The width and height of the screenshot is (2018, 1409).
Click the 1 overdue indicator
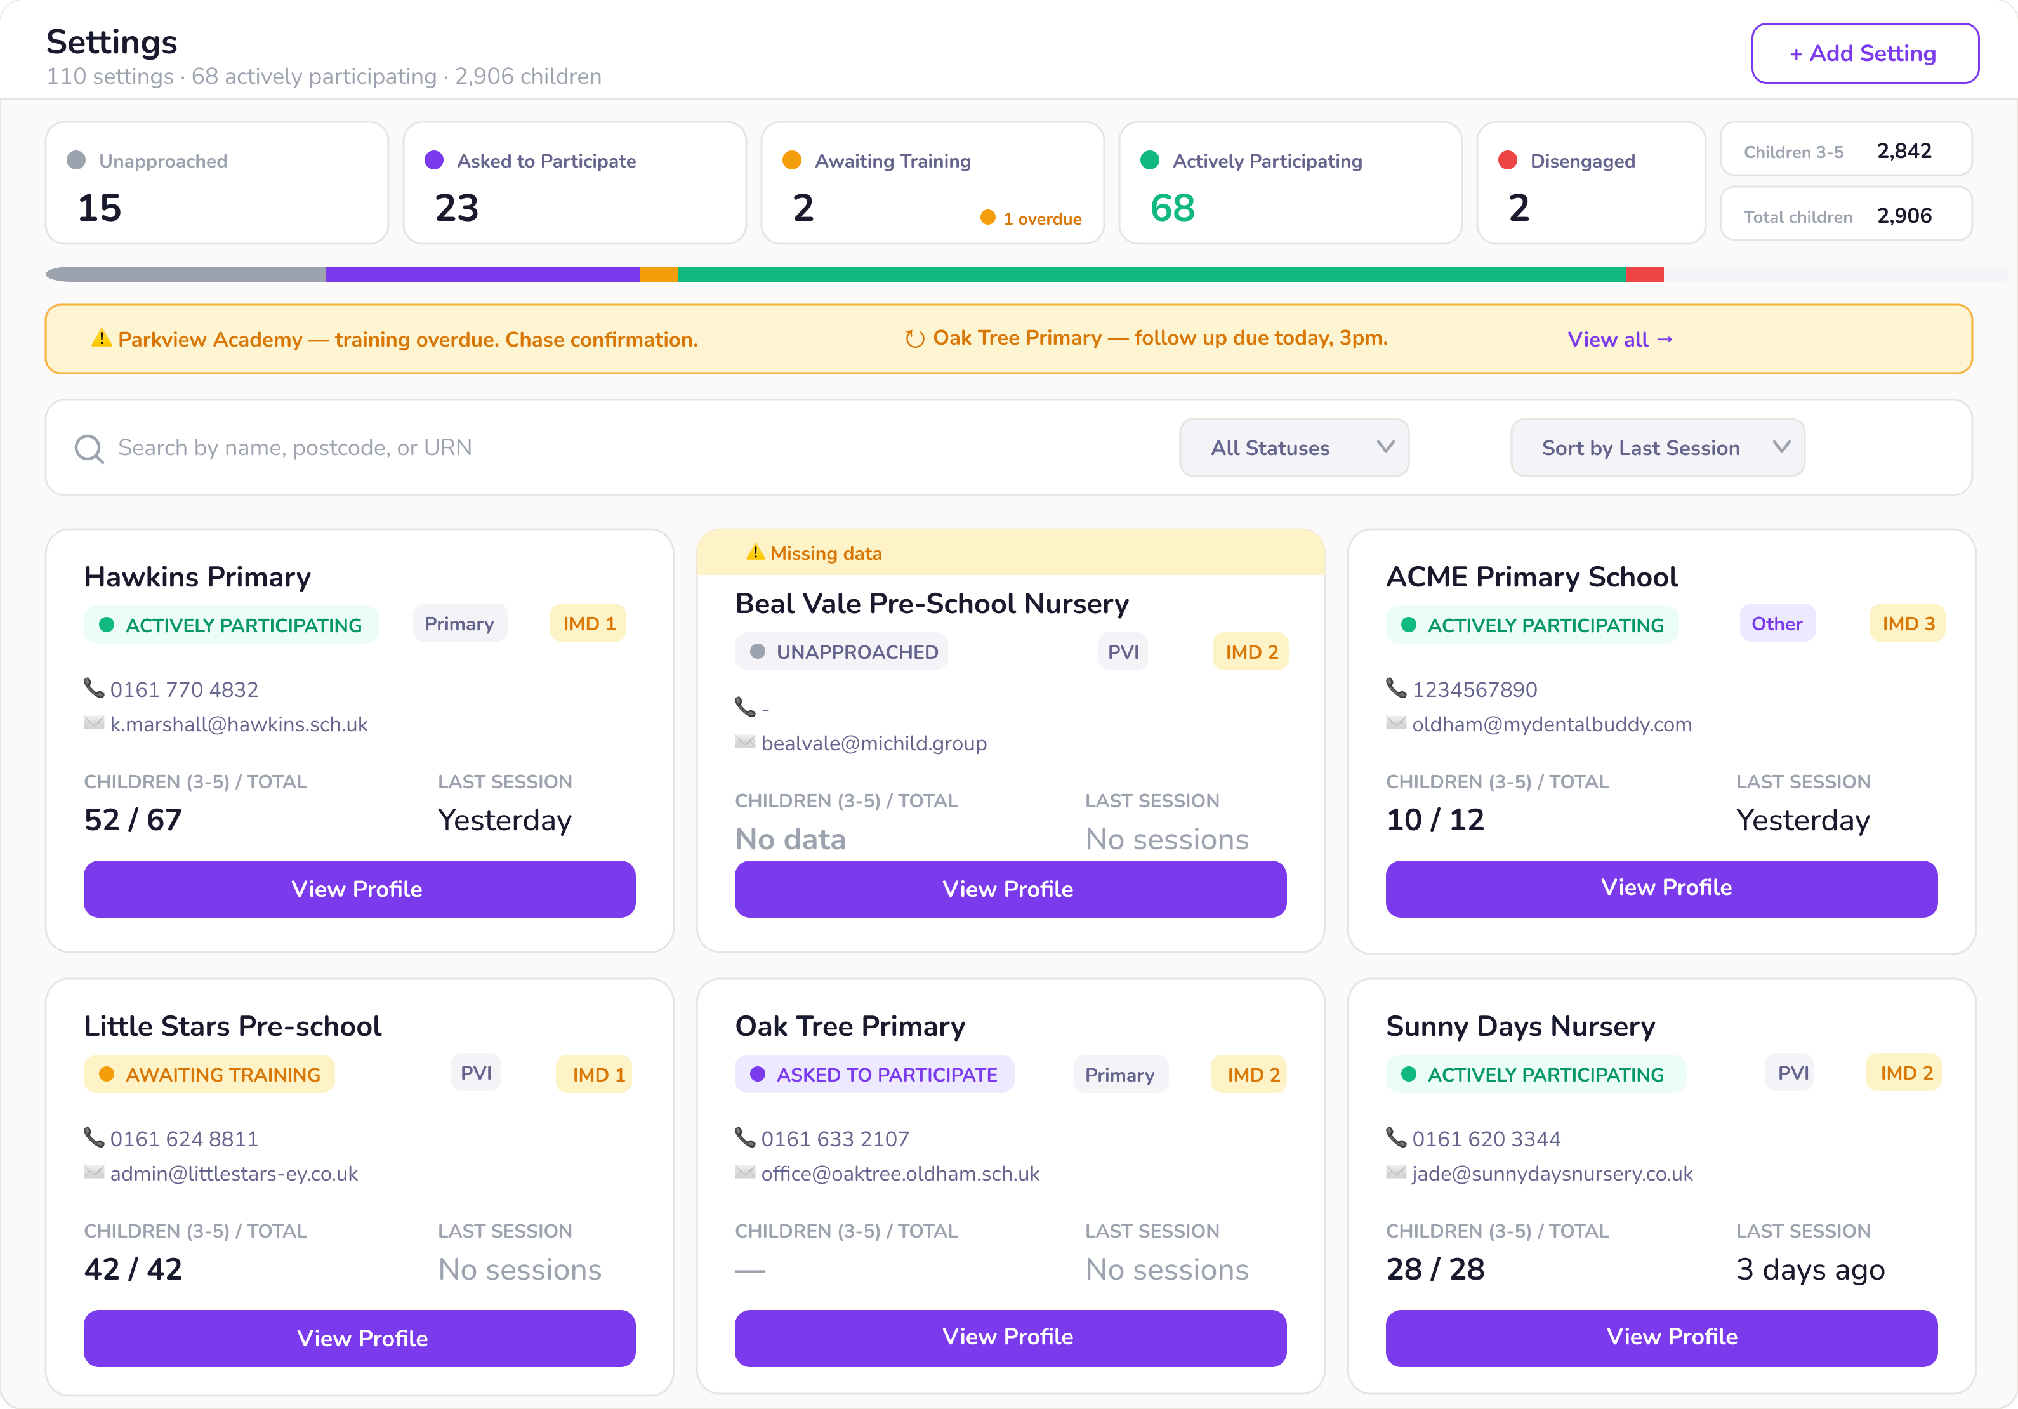point(1031,218)
